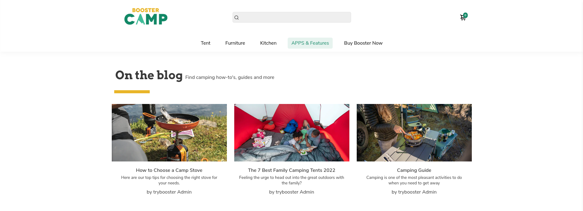
Task: Open APPS & Features menu
Action: click(x=310, y=43)
